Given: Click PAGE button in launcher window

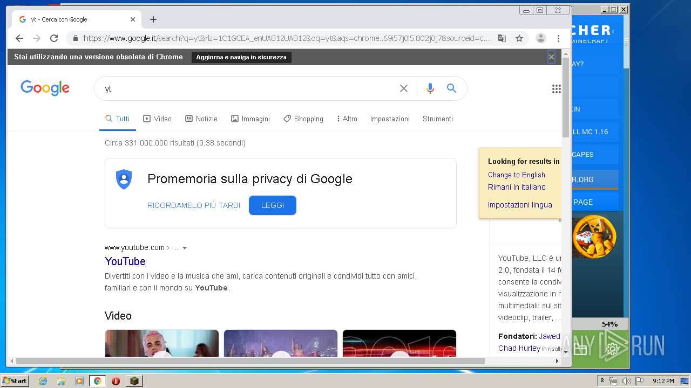Looking at the screenshot, I should coord(594,202).
